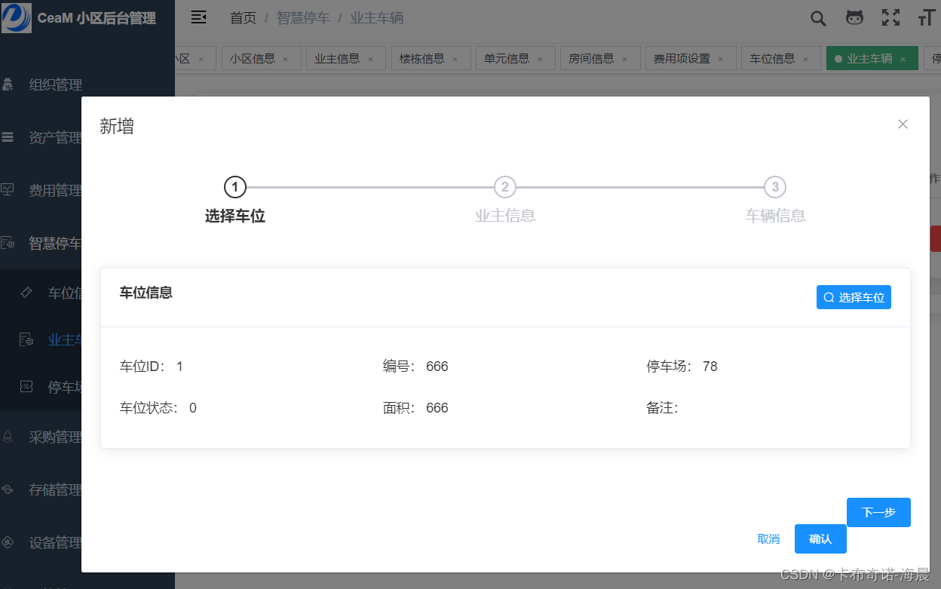
Task: Close the 业主信息 tab via x
Action: point(370,59)
